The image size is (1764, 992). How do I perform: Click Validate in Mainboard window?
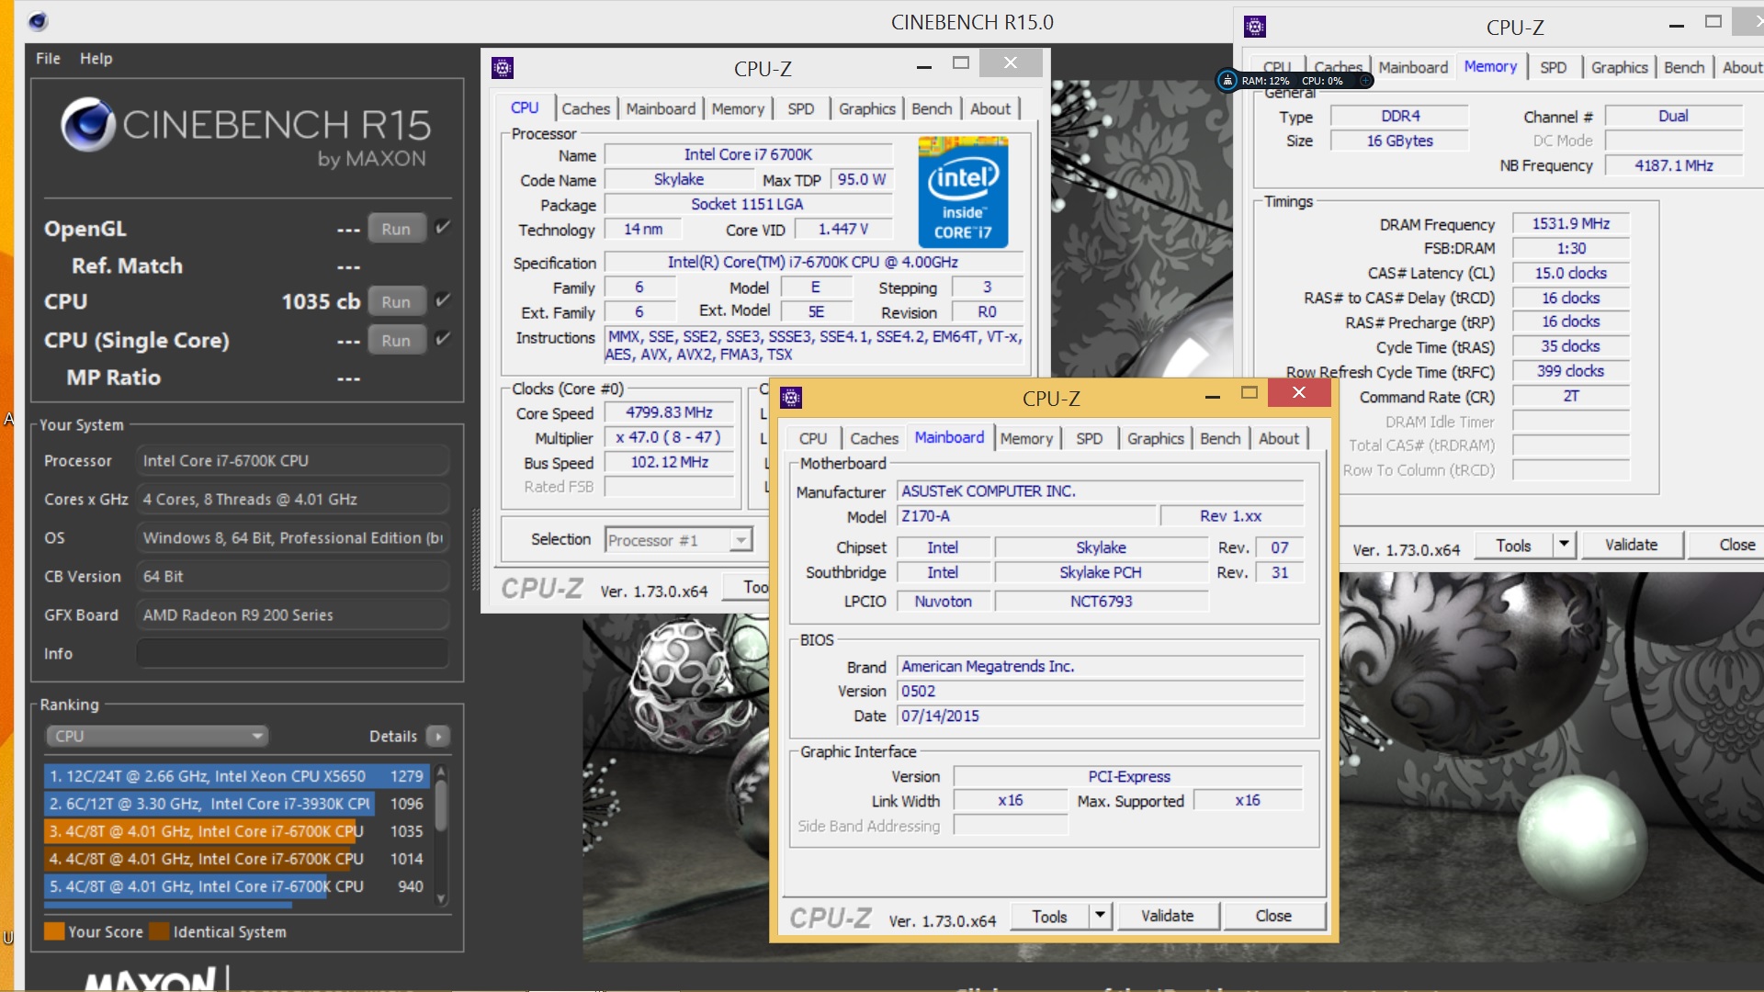[1167, 916]
